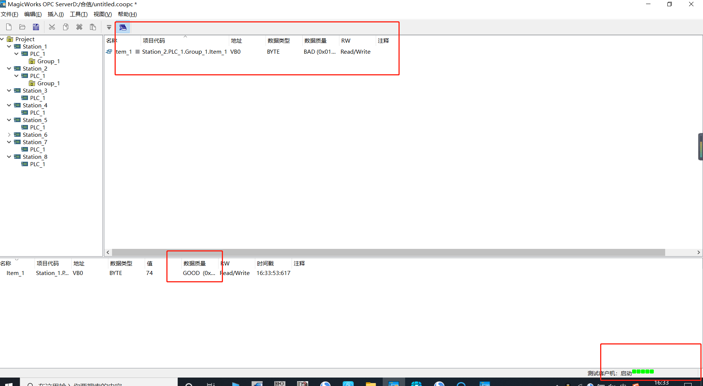Sort upper list by 项目代码 column header
The width and height of the screenshot is (703, 386).
(x=185, y=40)
